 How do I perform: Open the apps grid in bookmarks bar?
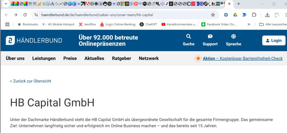(x=7, y=24)
